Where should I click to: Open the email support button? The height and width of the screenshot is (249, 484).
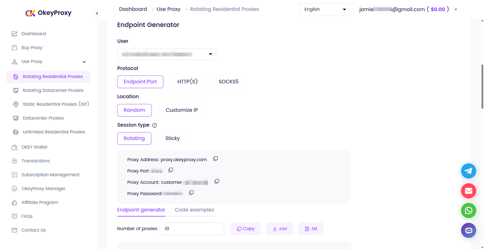(x=469, y=191)
